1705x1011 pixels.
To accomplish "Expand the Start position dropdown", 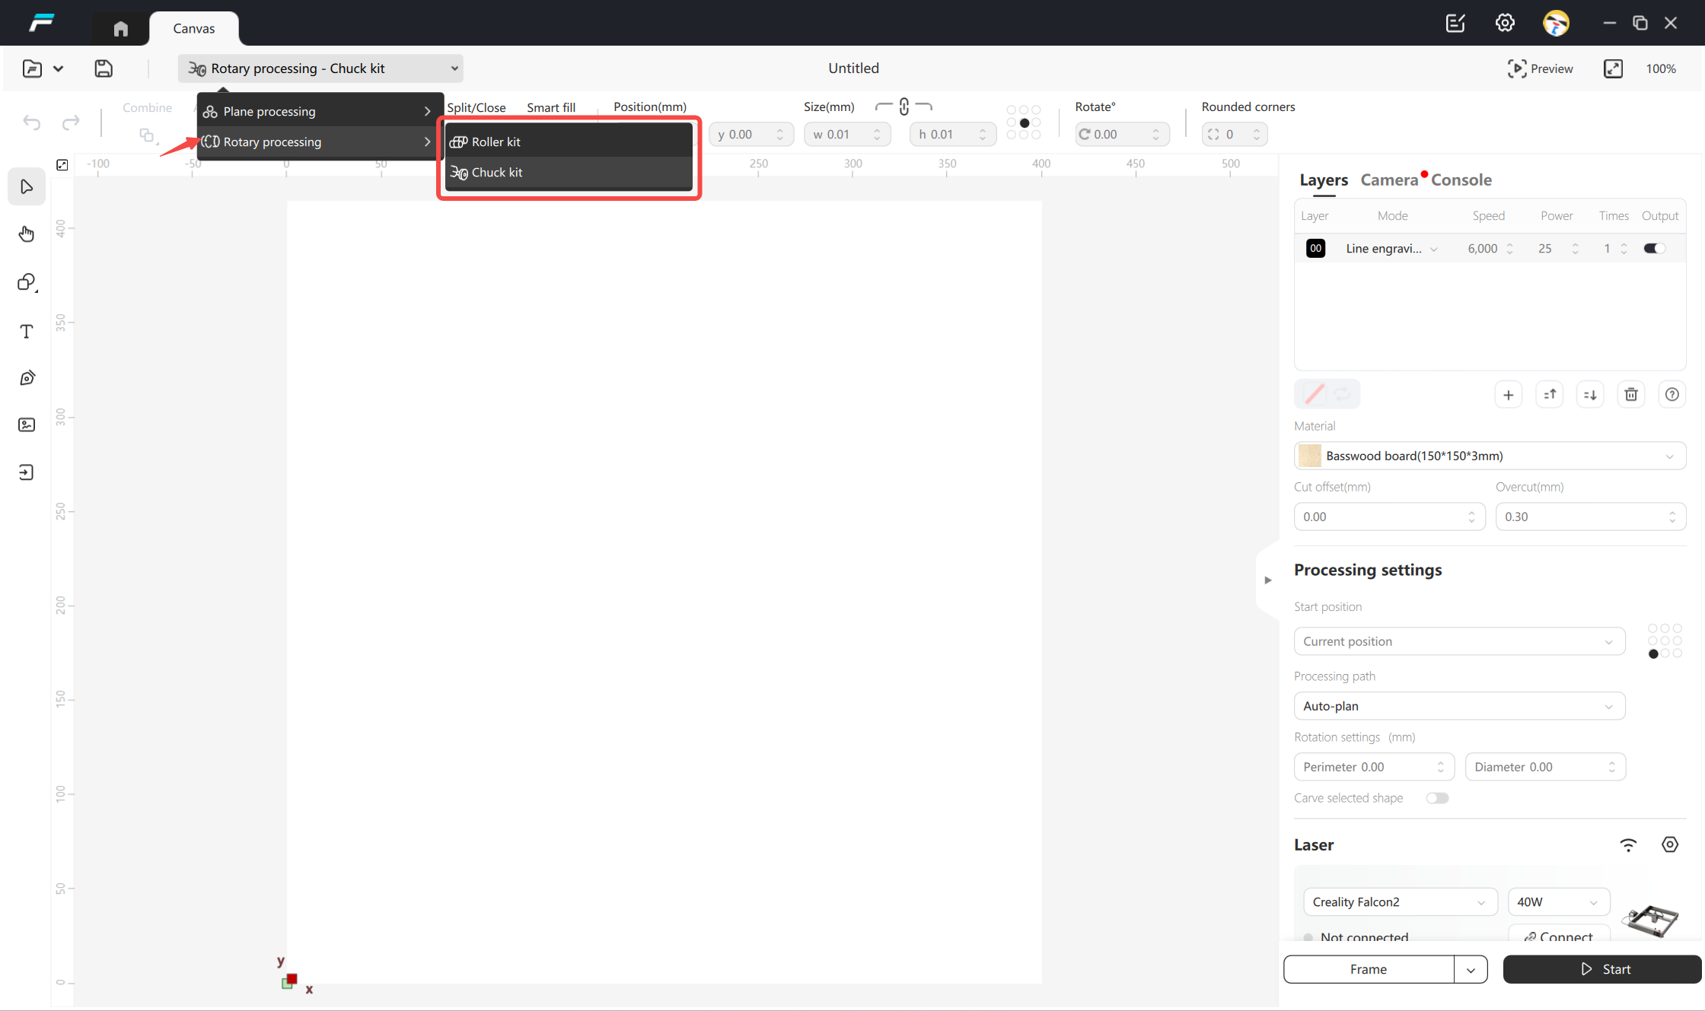I will point(1458,641).
